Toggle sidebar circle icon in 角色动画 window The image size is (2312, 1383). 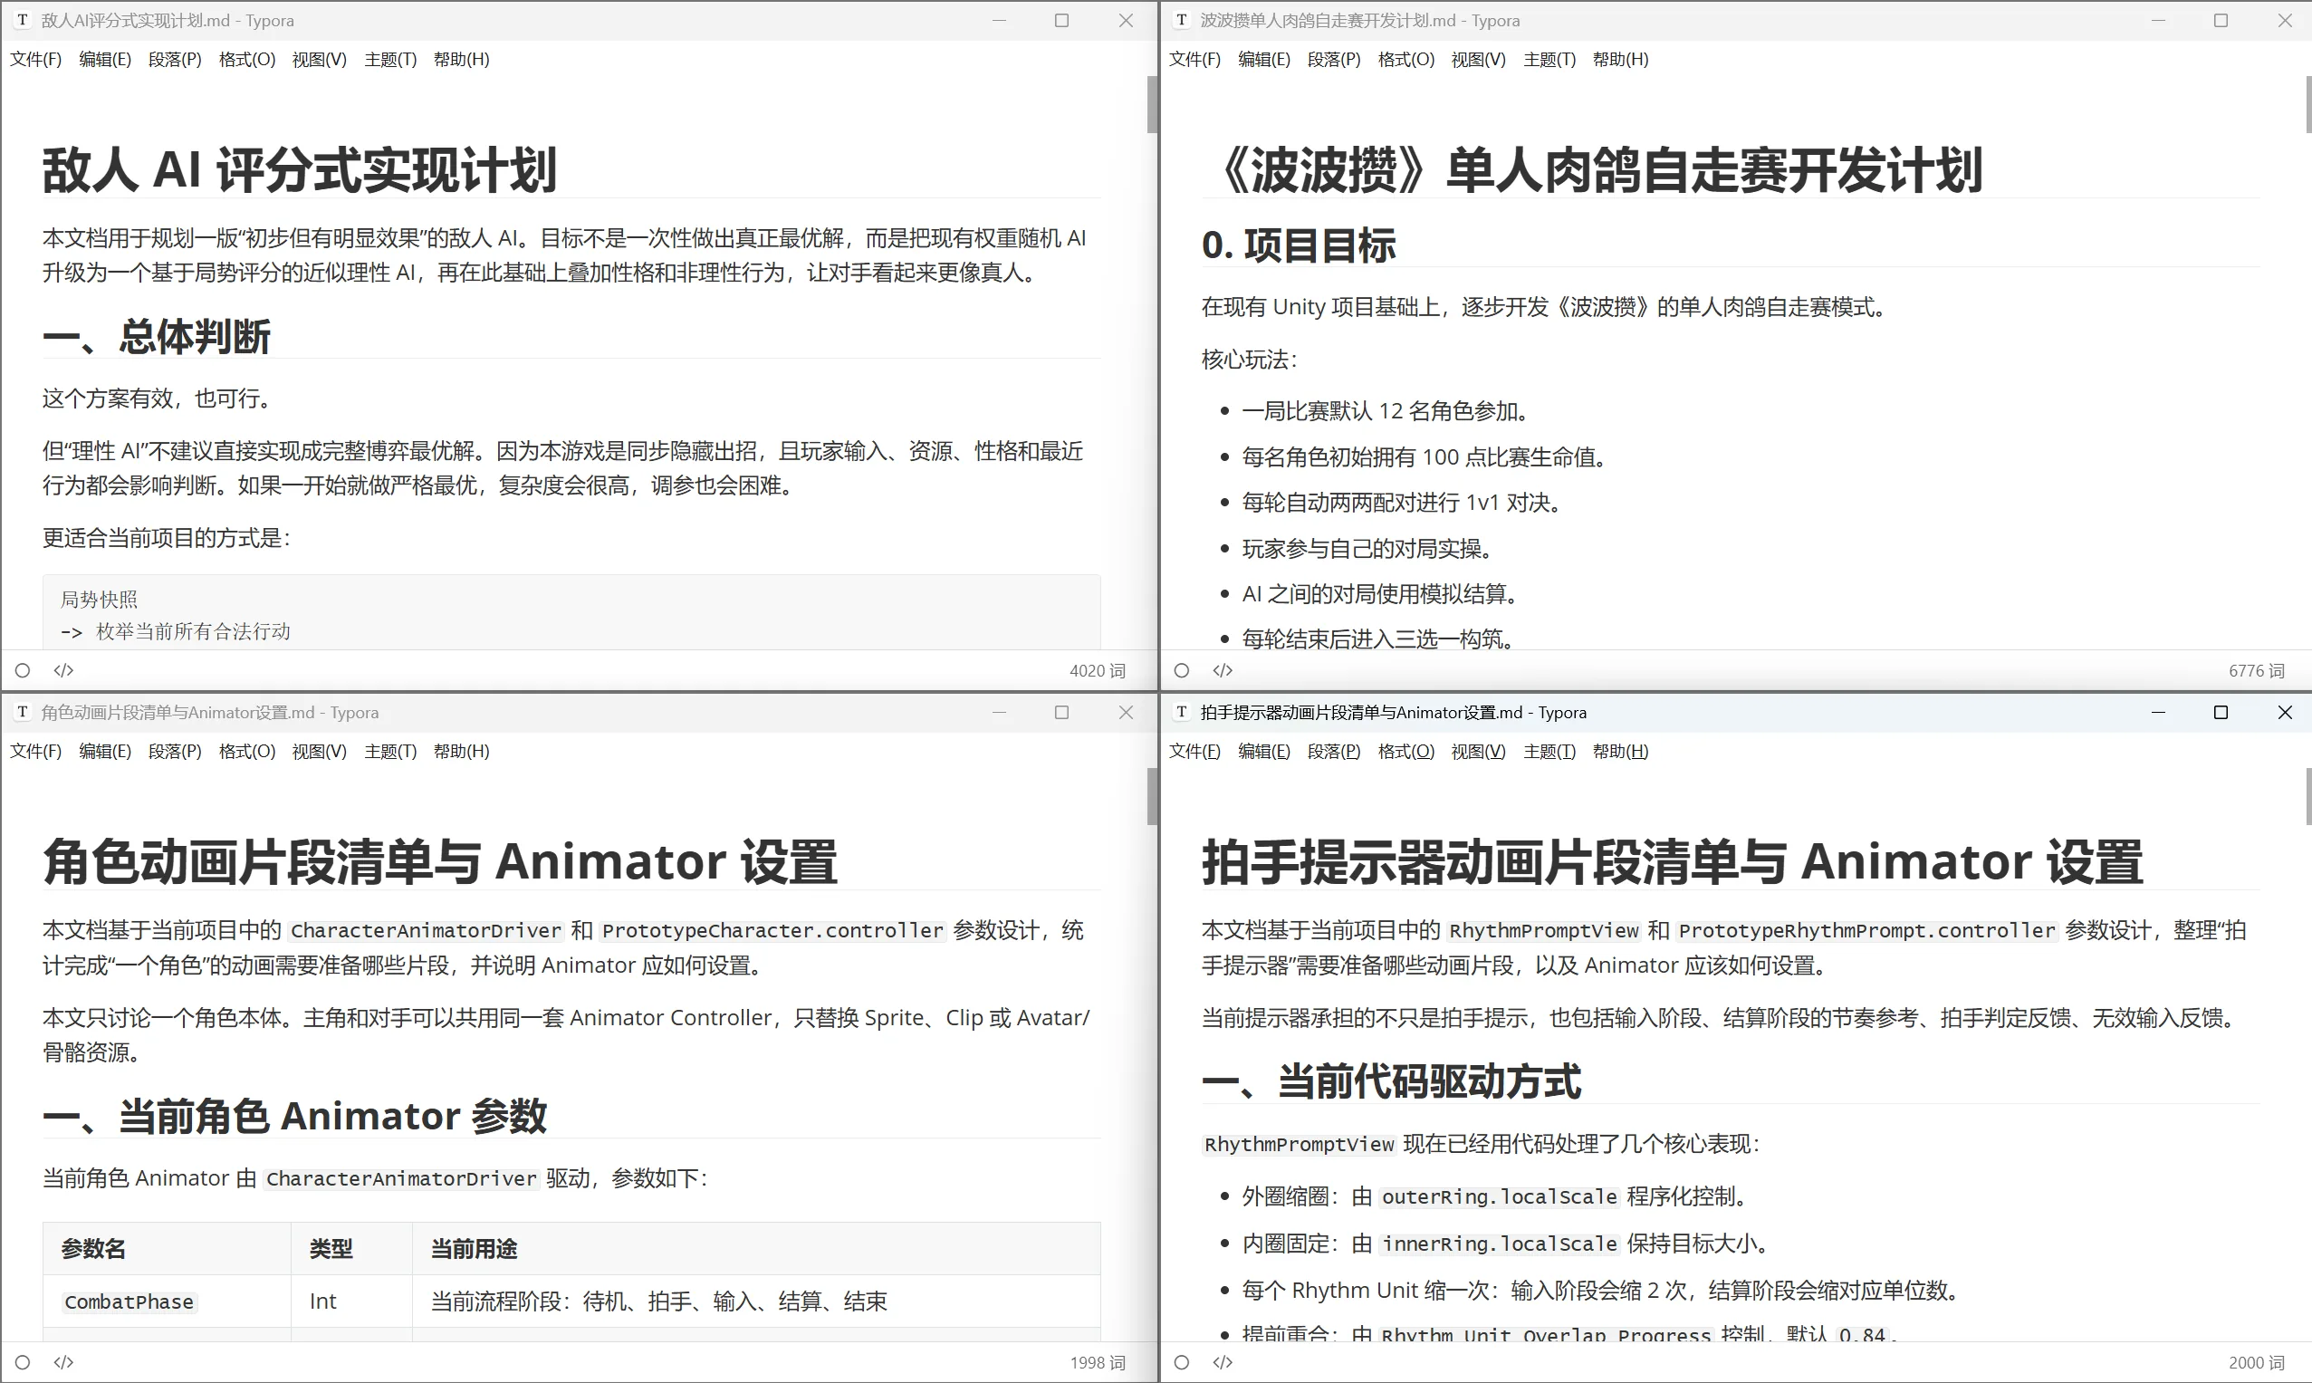(x=24, y=1362)
